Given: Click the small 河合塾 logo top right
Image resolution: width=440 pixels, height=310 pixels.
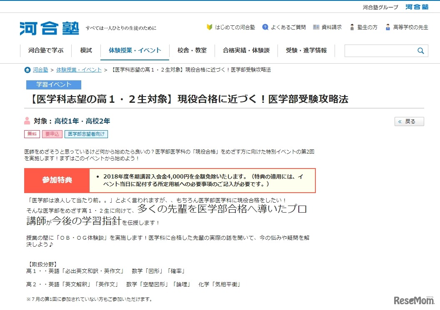Looking at the screenshot, I should (417, 7).
